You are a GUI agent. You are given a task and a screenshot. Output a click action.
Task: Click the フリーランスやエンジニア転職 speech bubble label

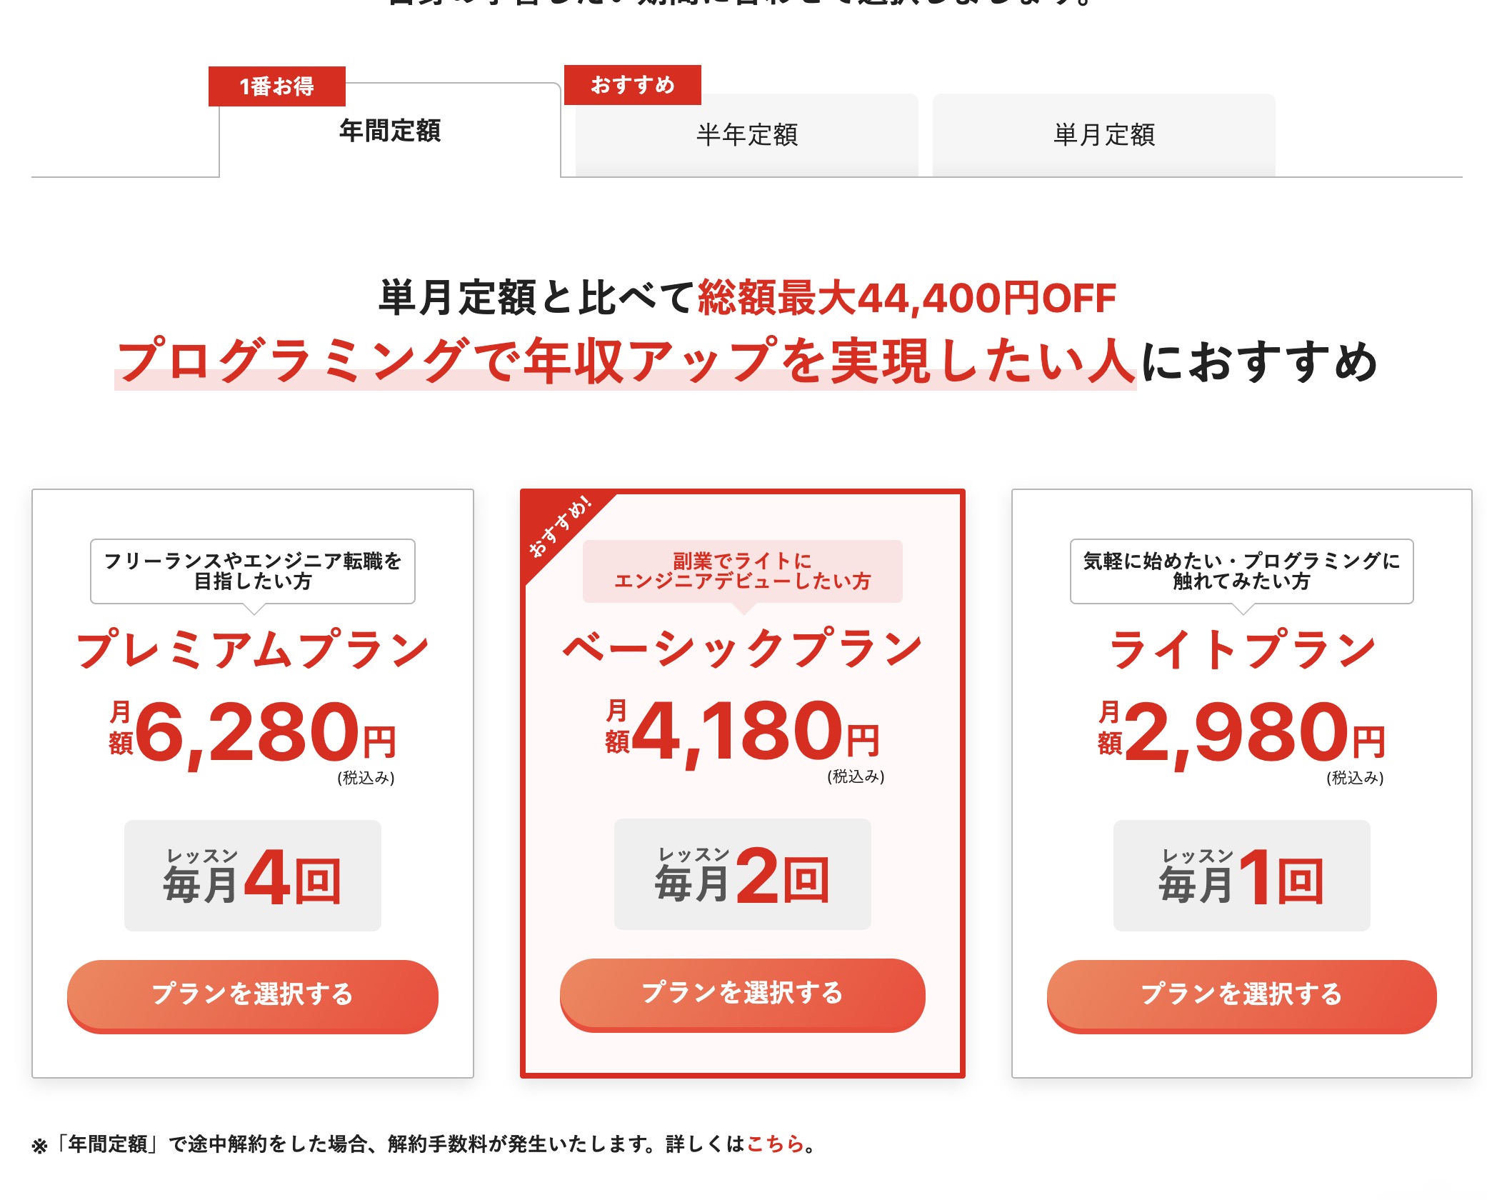coord(252,571)
